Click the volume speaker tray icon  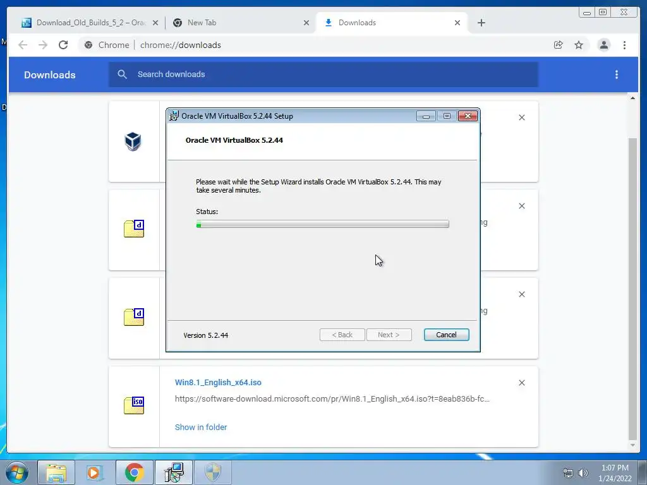(x=583, y=473)
